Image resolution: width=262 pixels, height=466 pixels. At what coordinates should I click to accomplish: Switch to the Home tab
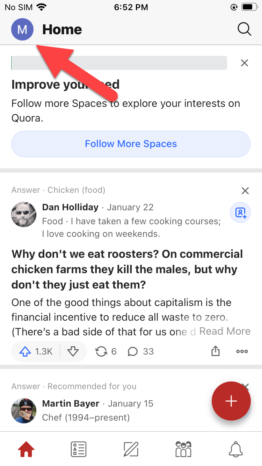26,449
